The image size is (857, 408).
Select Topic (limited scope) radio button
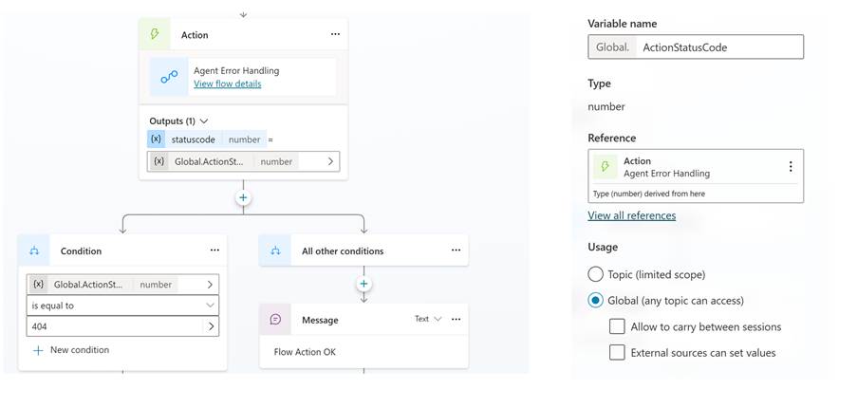point(596,274)
